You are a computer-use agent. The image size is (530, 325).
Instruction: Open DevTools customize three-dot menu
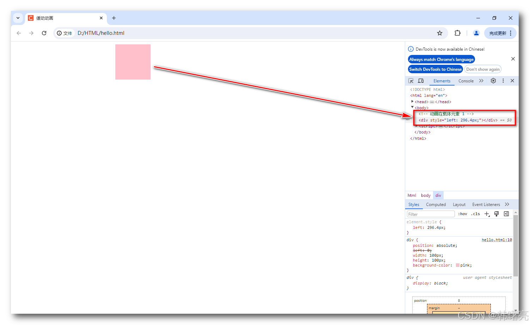(503, 81)
